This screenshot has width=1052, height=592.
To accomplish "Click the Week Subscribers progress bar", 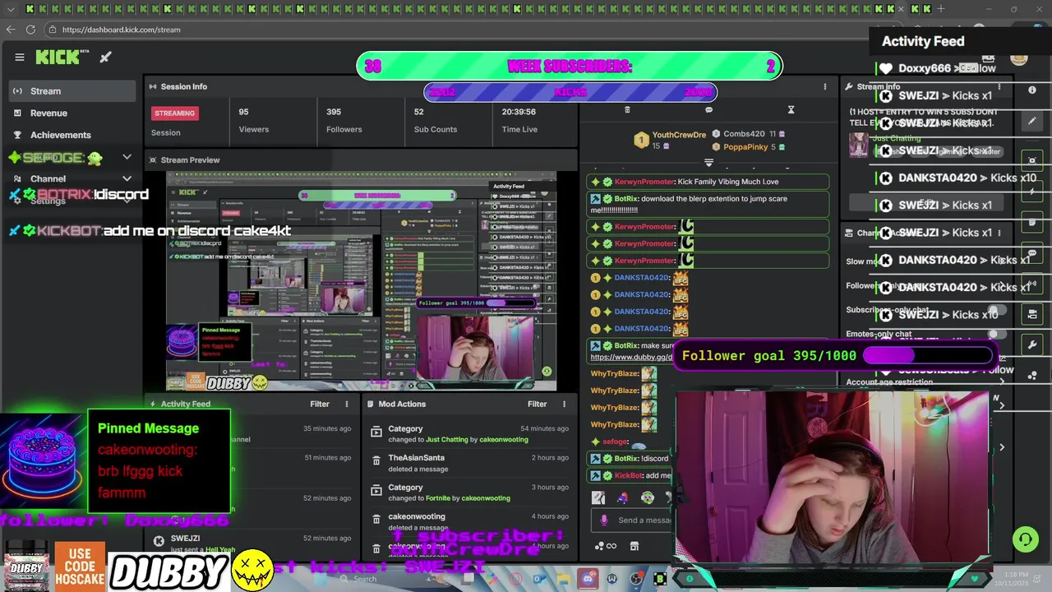I will (570, 67).
